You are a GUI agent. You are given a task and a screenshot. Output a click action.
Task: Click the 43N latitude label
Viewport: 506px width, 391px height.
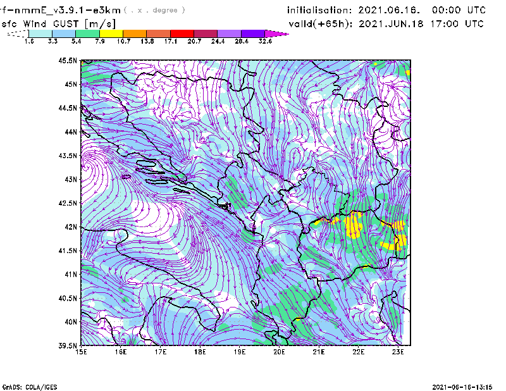[71, 179]
